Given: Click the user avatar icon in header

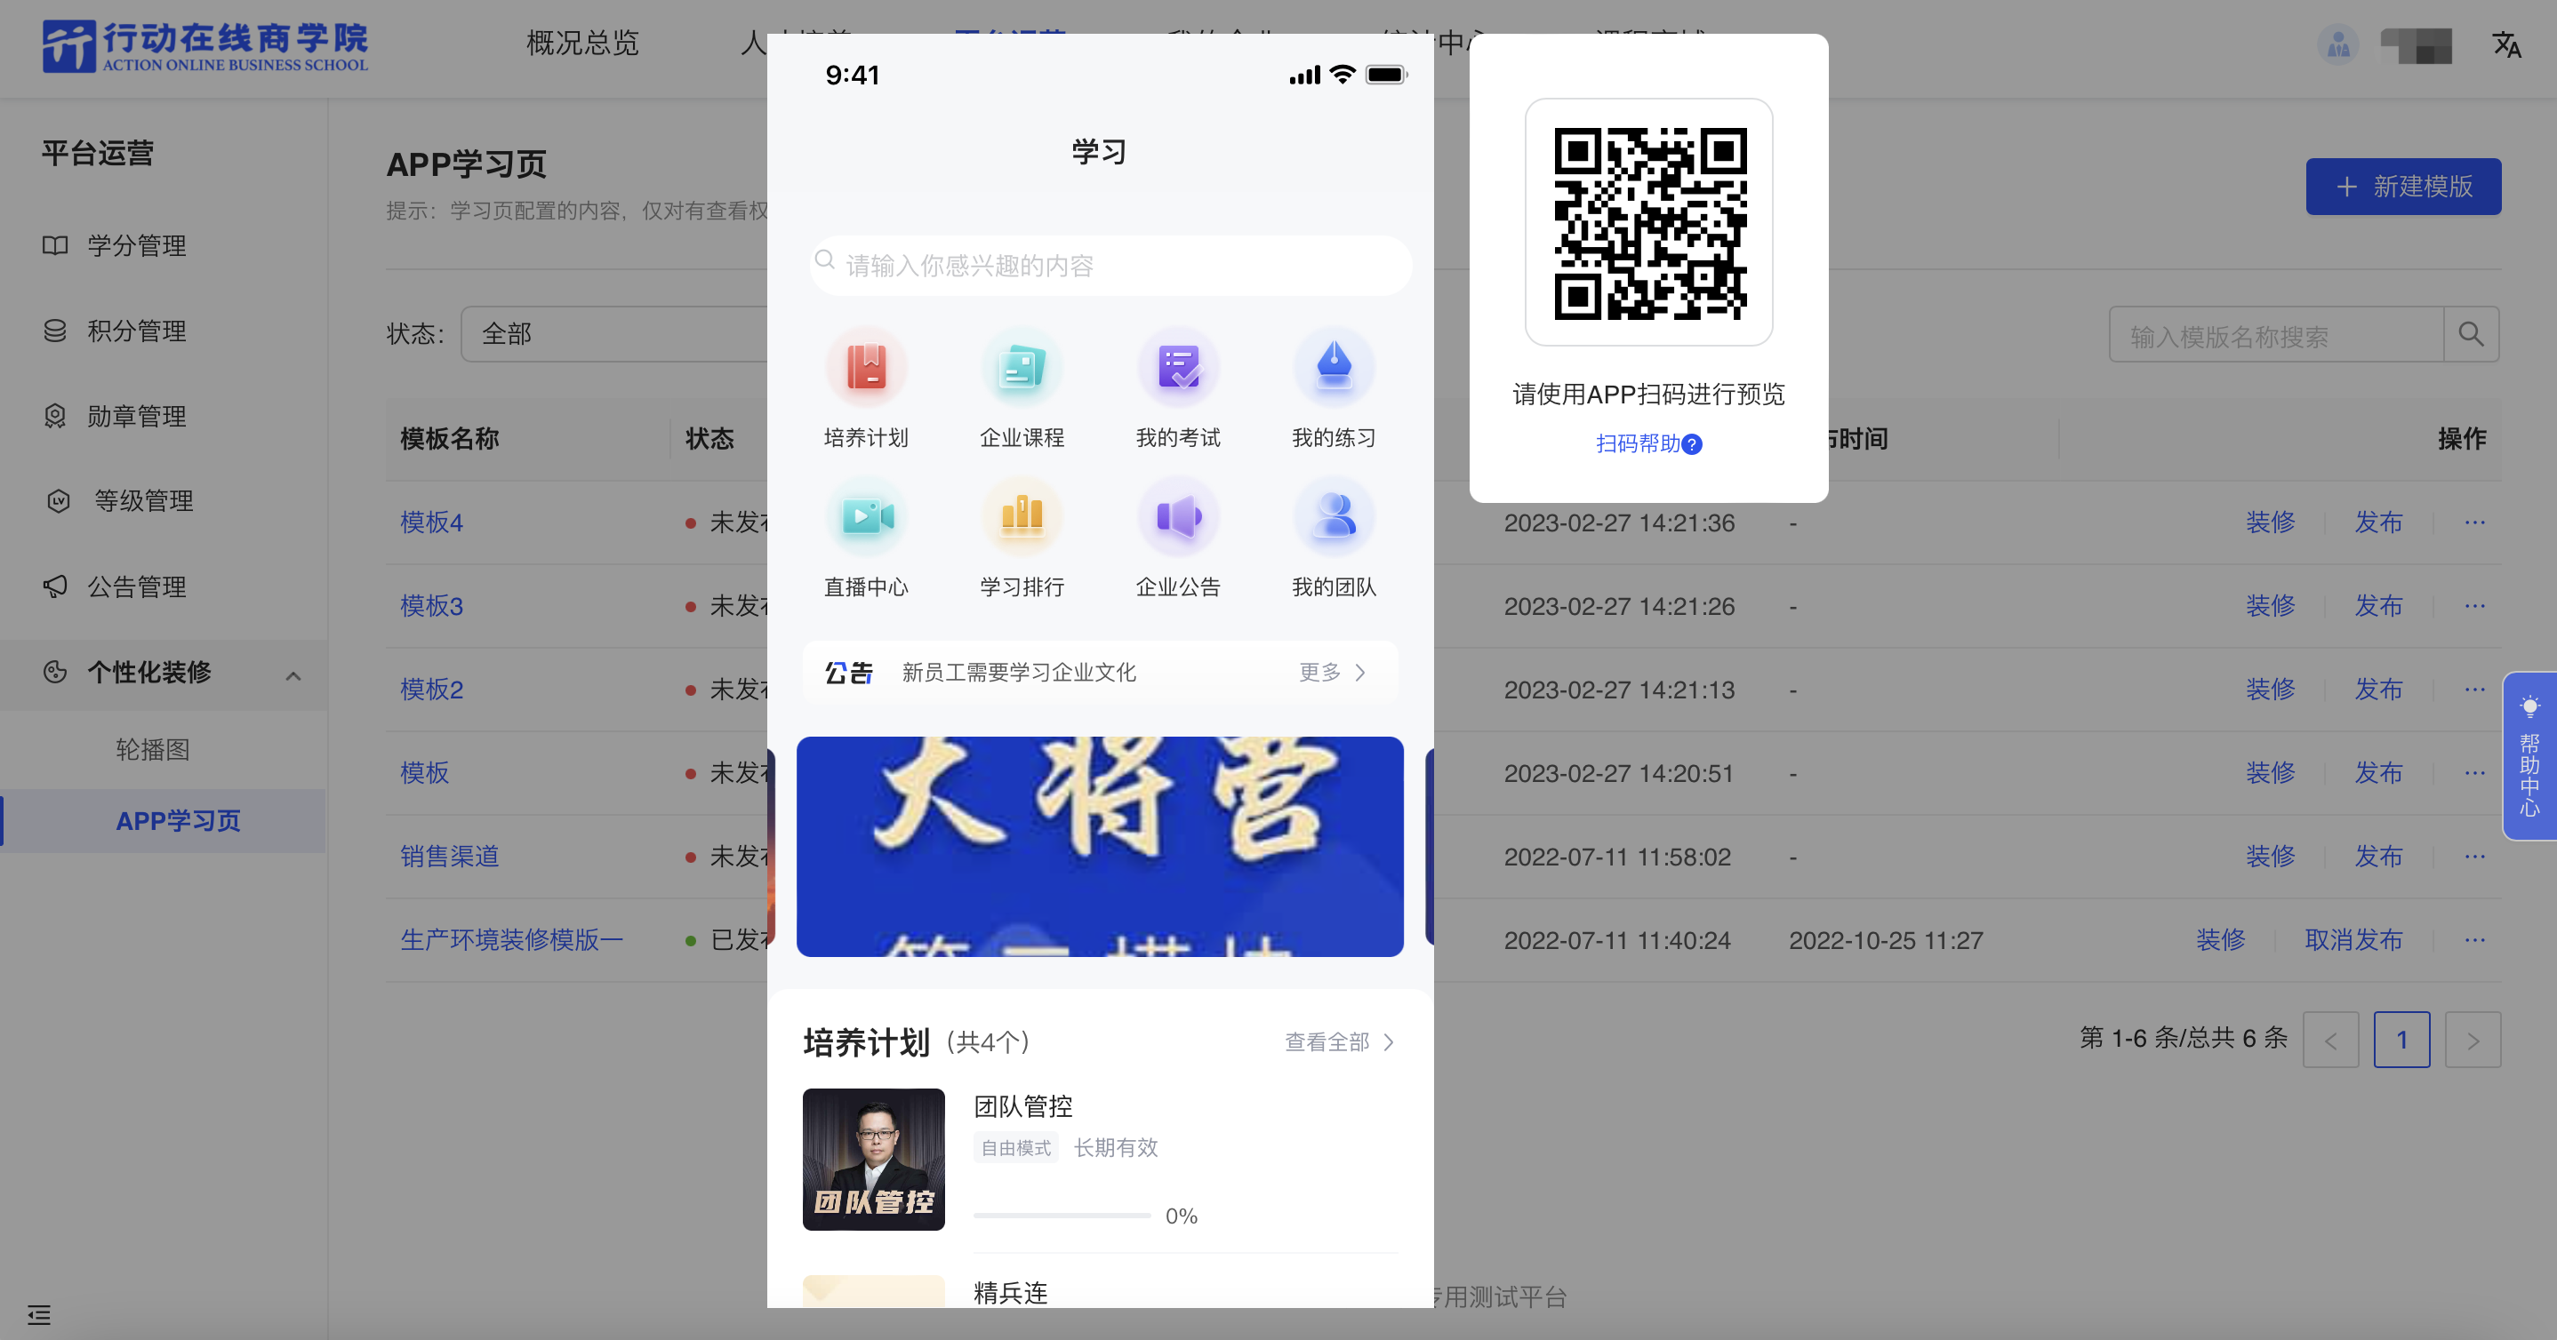Looking at the screenshot, I should pos(2338,44).
